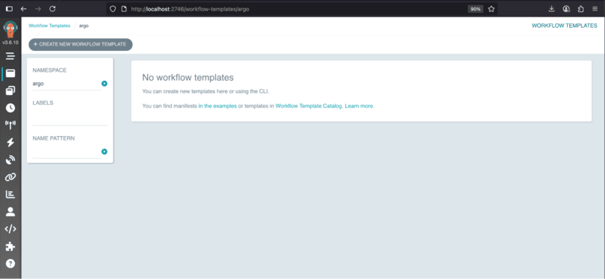
Task: Open API Docs code icon
Action: point(10,229)
